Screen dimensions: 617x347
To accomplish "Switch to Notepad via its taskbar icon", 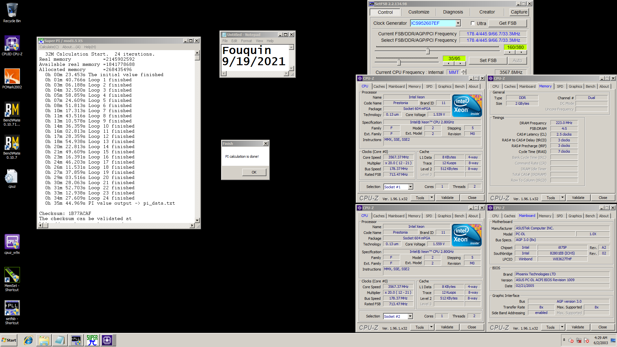I will 60,340.
